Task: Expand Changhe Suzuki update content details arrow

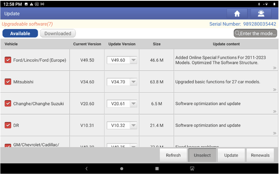Action: (274, 111)
